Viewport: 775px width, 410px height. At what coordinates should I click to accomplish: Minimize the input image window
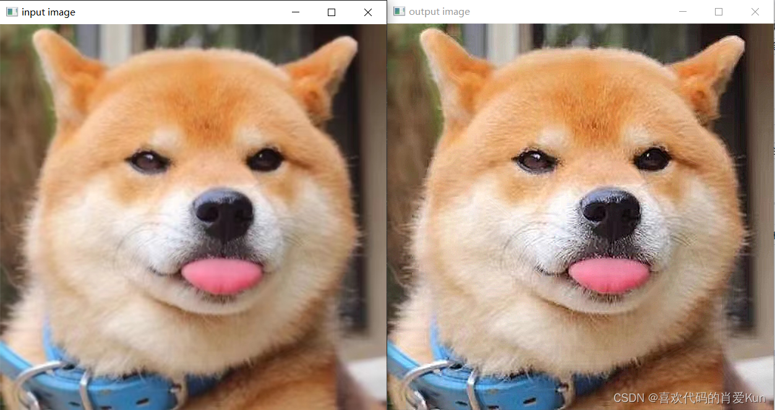(296, 12)
